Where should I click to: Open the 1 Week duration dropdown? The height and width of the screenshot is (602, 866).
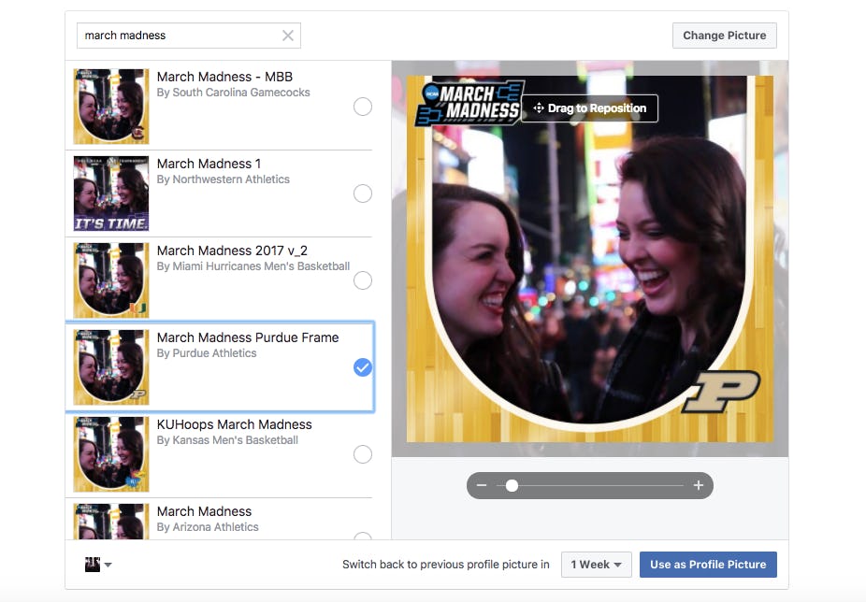596,565
